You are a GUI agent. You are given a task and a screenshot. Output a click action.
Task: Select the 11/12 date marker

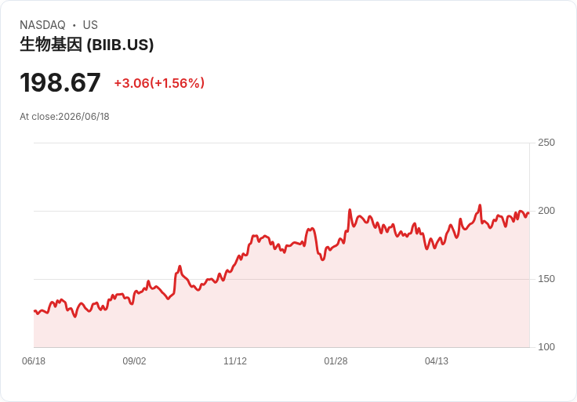[x=235, y=361]
